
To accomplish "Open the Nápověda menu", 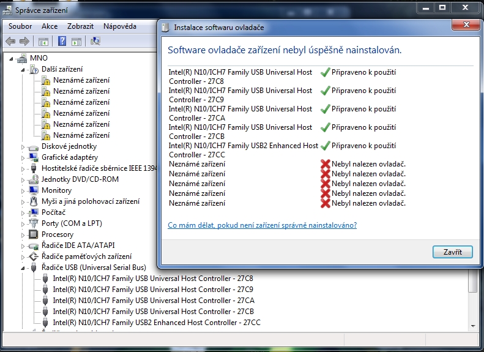I will (x=120, y=26).
